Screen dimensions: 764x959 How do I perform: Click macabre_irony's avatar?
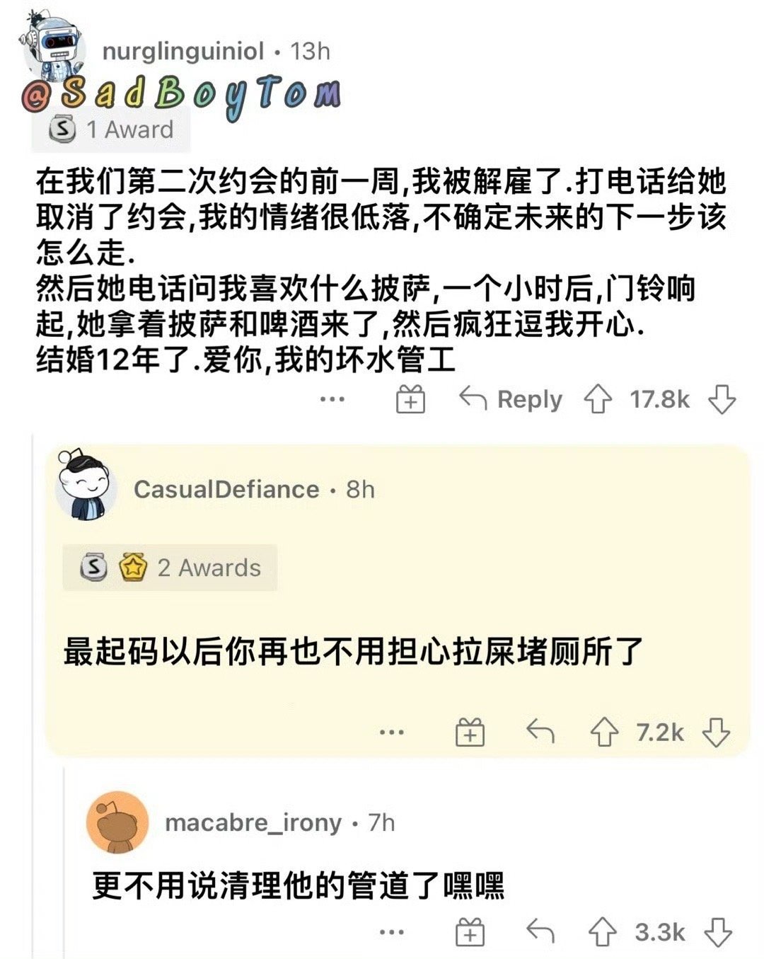coord(117,823)
